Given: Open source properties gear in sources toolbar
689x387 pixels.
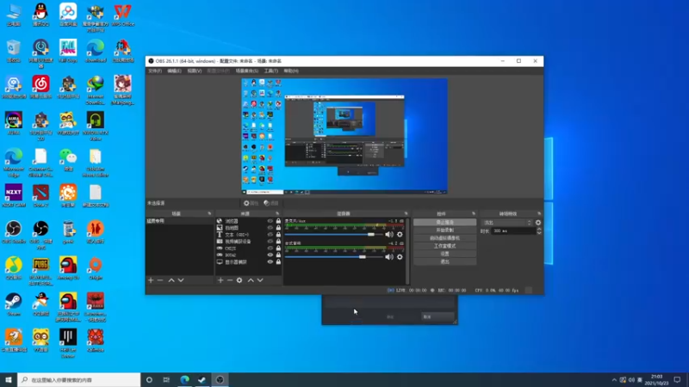Looking at the screenshot, I should (x=239, y=280).
